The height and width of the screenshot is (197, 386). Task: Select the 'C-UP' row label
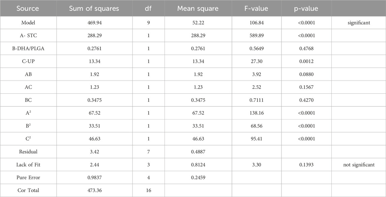pyautogui.click(x=28, y=61)
